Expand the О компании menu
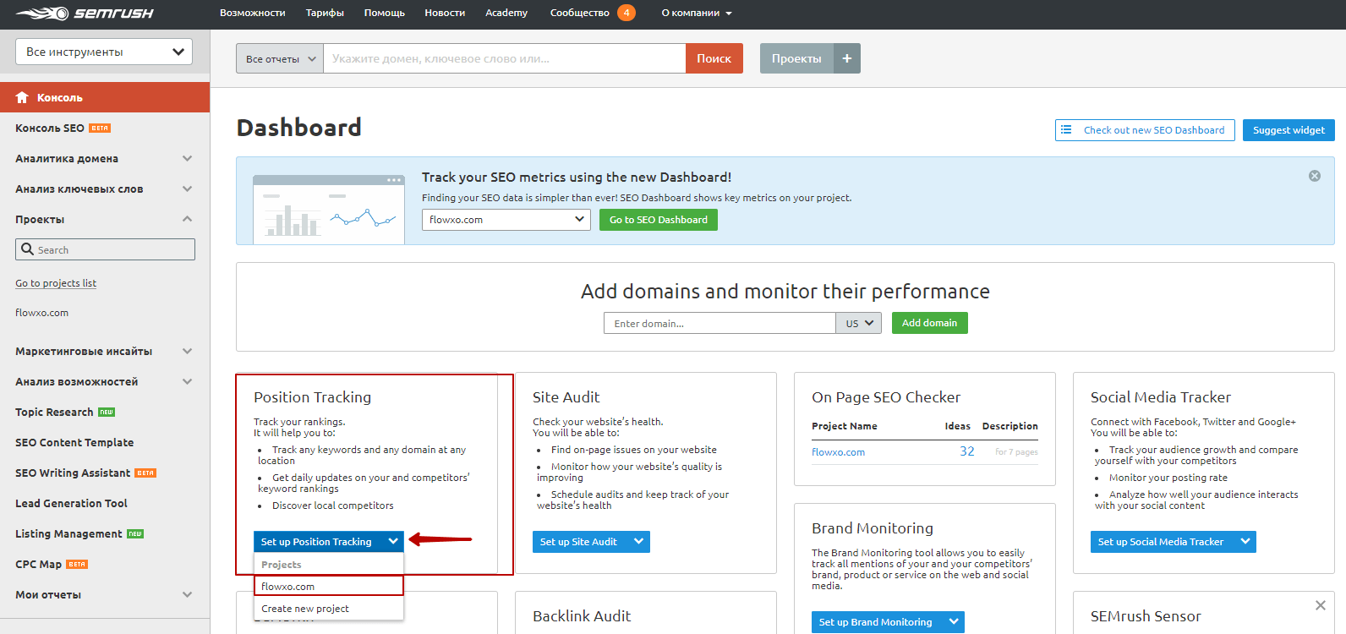This screenshot has height=634, width=1346. pos(697,13)
